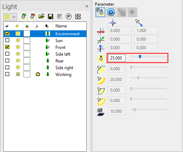Image resolution: width=183 pixels, height=152 pixels.
Task: Click the intensity slider handle
Action: [x=140, y=57]
